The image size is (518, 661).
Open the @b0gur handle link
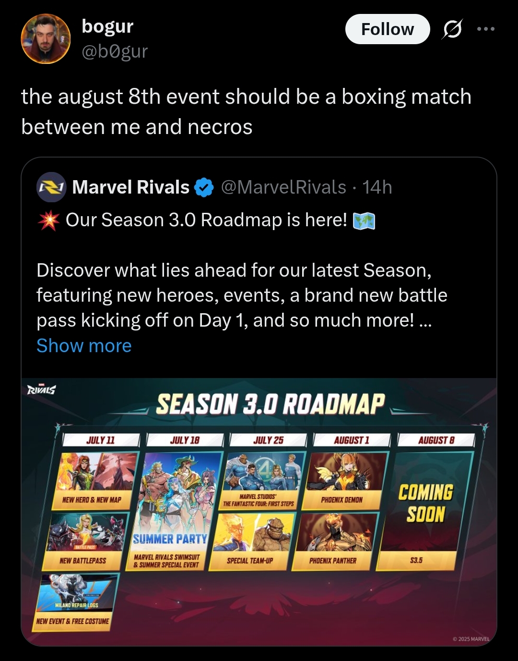pyautogui.click(x=115, y=51)
